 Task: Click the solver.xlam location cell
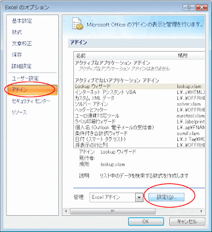tap(188, 104)
